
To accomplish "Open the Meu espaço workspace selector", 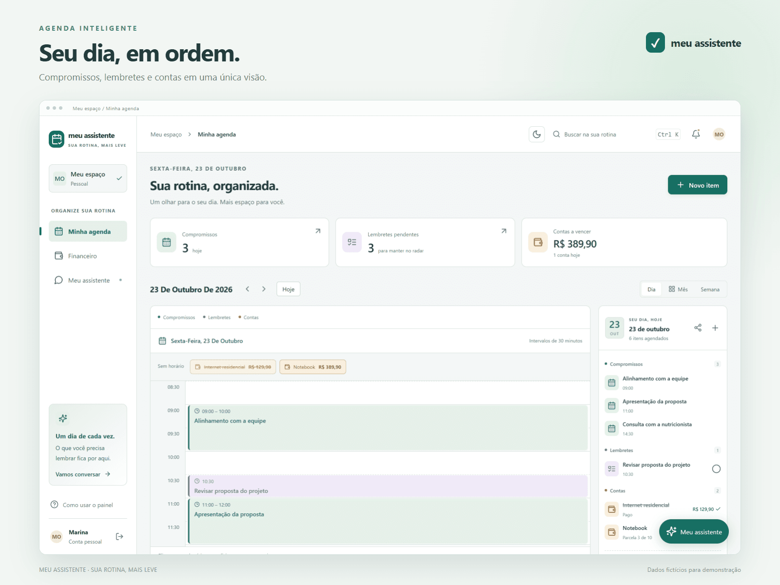I will pos(88,178).
